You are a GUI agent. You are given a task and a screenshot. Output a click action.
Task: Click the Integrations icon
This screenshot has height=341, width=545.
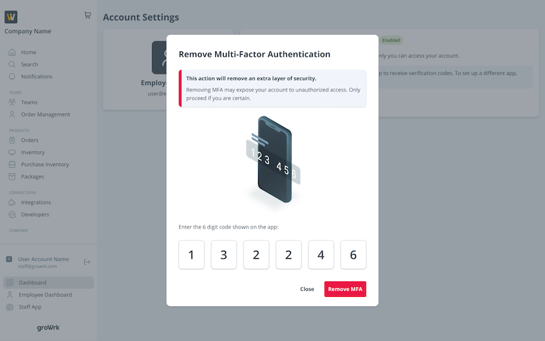click(12, 202)
